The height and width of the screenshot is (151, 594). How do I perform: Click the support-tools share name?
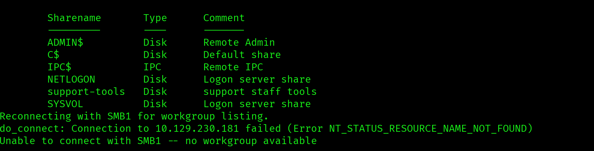tap(86, 92)
